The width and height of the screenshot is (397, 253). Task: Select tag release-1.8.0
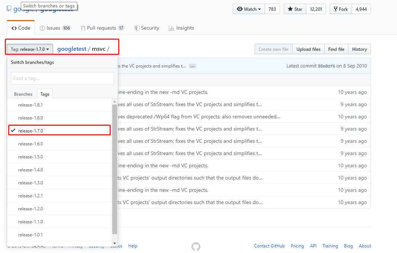click(x=59, y=118)
